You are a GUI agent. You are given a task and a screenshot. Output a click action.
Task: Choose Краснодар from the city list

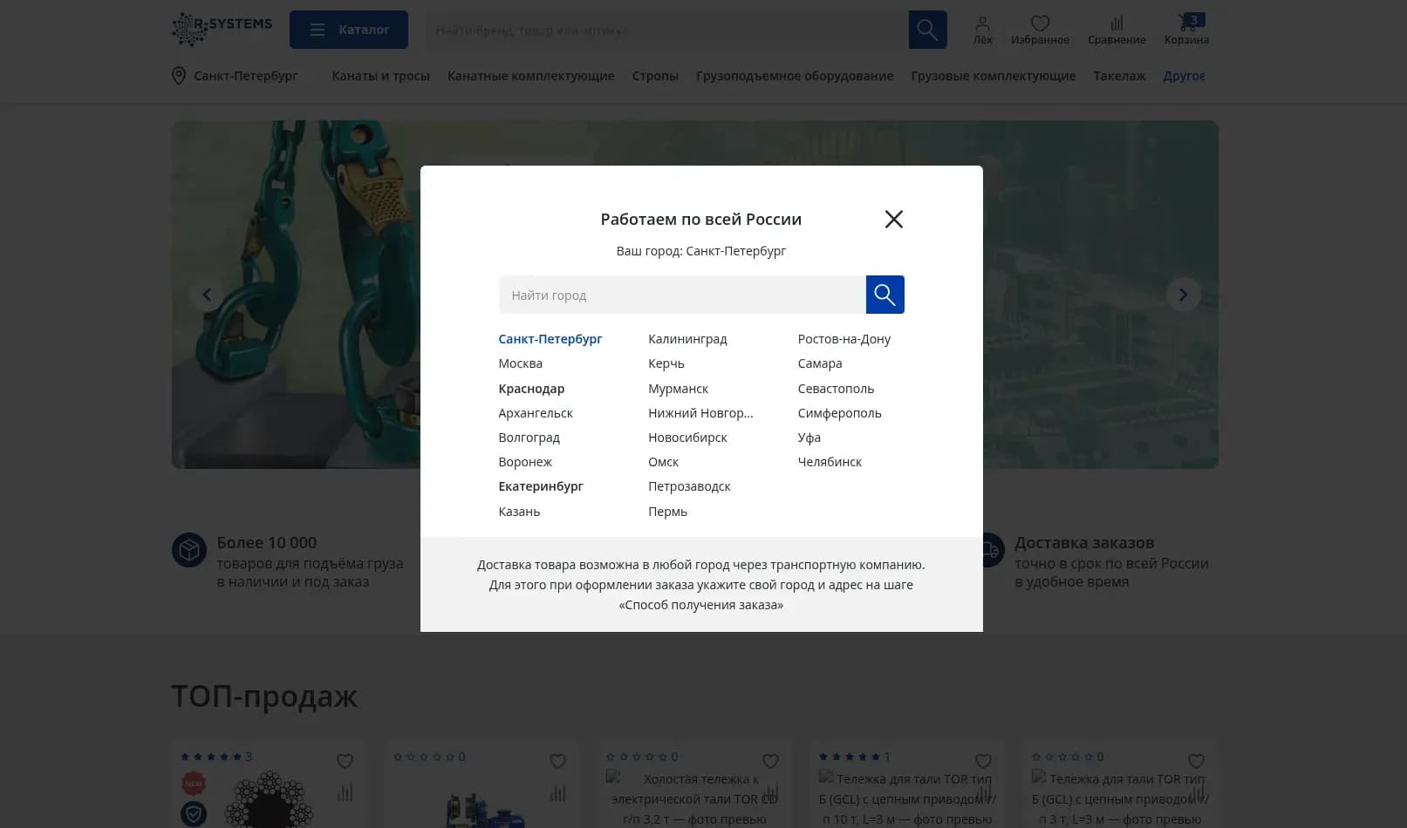[x=531, y=389]
